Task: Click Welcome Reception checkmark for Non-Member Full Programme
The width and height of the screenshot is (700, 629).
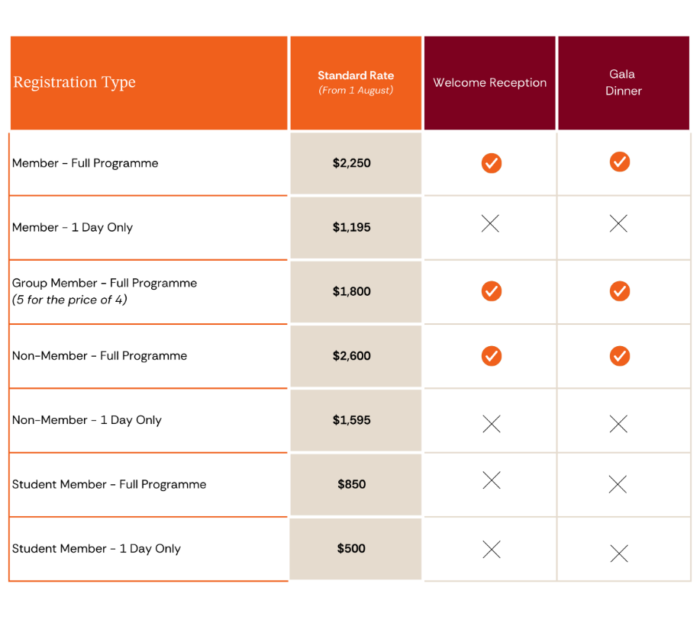Action: click(x=492, y=356)
